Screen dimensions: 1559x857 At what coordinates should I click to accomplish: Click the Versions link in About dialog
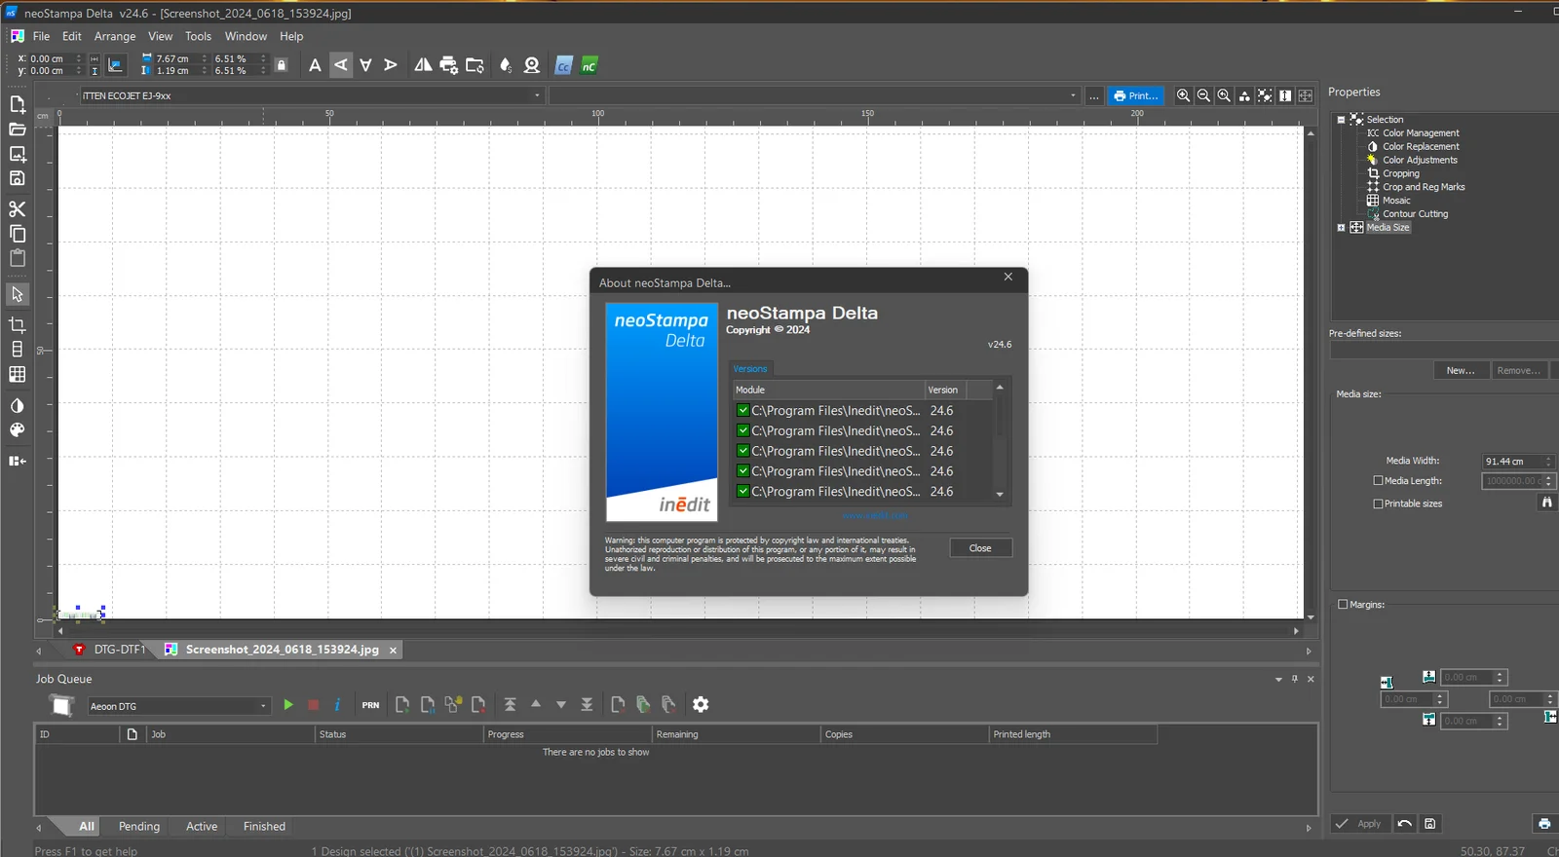[750, 369]
